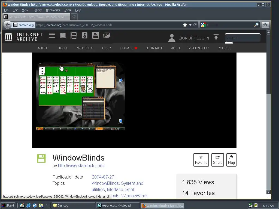Click the page scrollbar down arrow
The height and width of the screenshot is (209, 279).
click(x=268, y=192)
